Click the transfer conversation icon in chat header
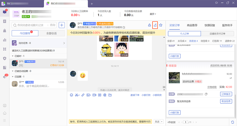 click(x=155, y=25)
